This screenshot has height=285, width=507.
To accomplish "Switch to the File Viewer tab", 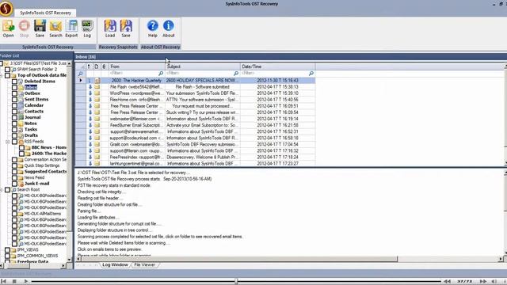I will 144,264.
